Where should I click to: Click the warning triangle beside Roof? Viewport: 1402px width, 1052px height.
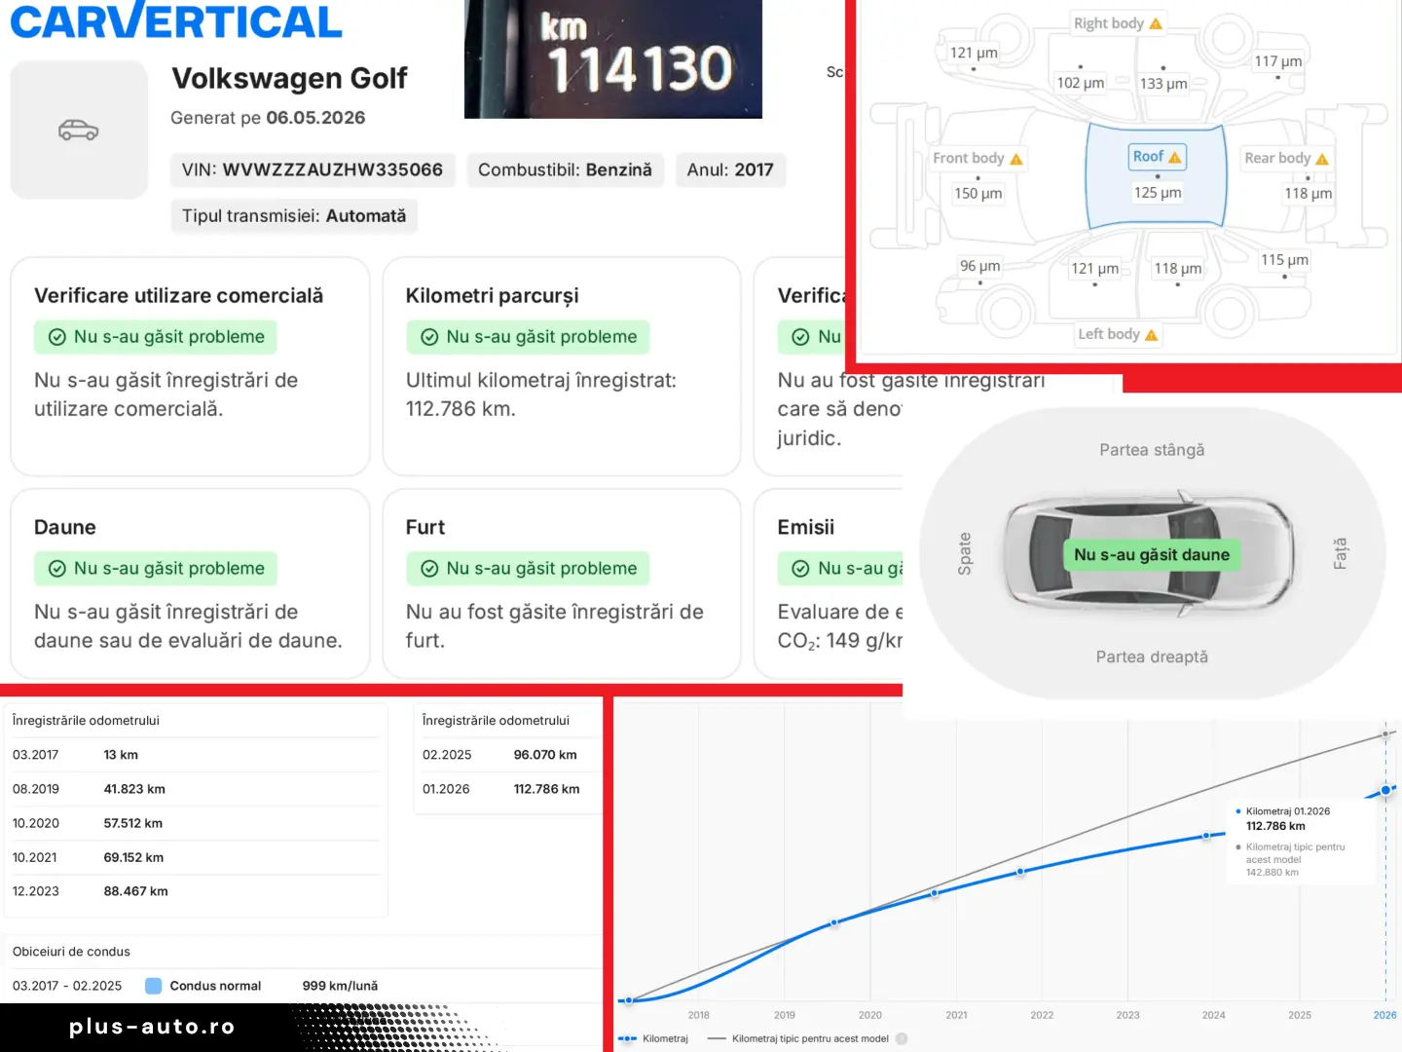pos(1175,157)
